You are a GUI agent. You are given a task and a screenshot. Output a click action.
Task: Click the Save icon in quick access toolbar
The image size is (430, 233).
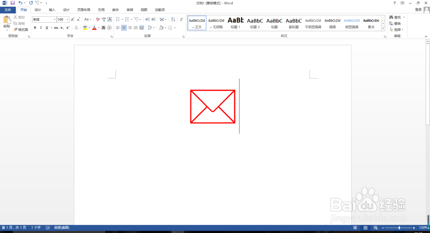tap(12, 3)
